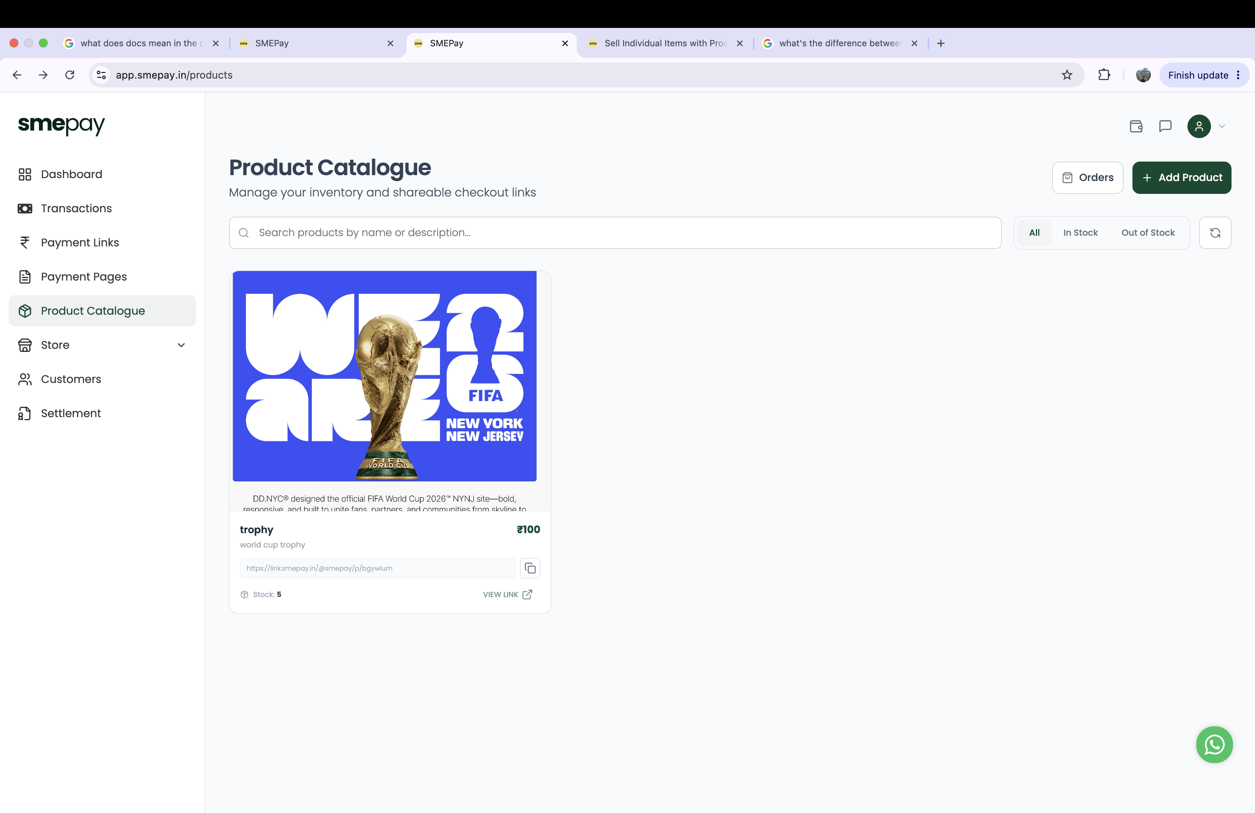Image resolution: width=1255 pixels, height=813 pixels.
Task: Click the 'world cup trophy' description
Action: 272,545
